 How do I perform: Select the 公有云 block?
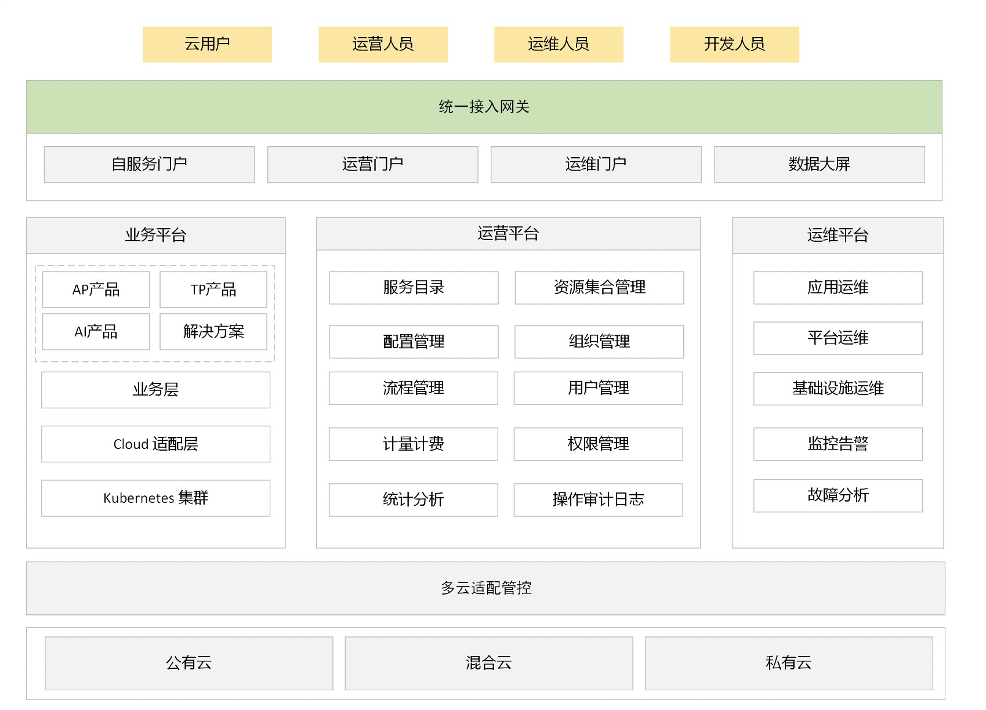(x=189, y=664)
